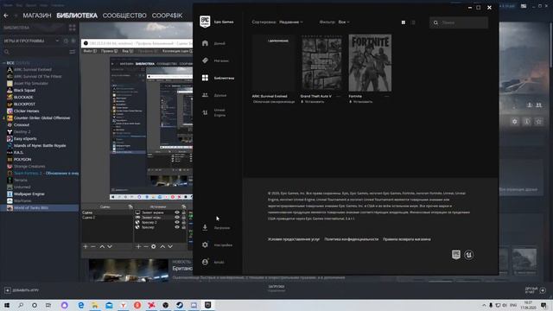Move OBS scene up with arrow
This screenshot has width=553, height=311.
click(x=102, y=246)
